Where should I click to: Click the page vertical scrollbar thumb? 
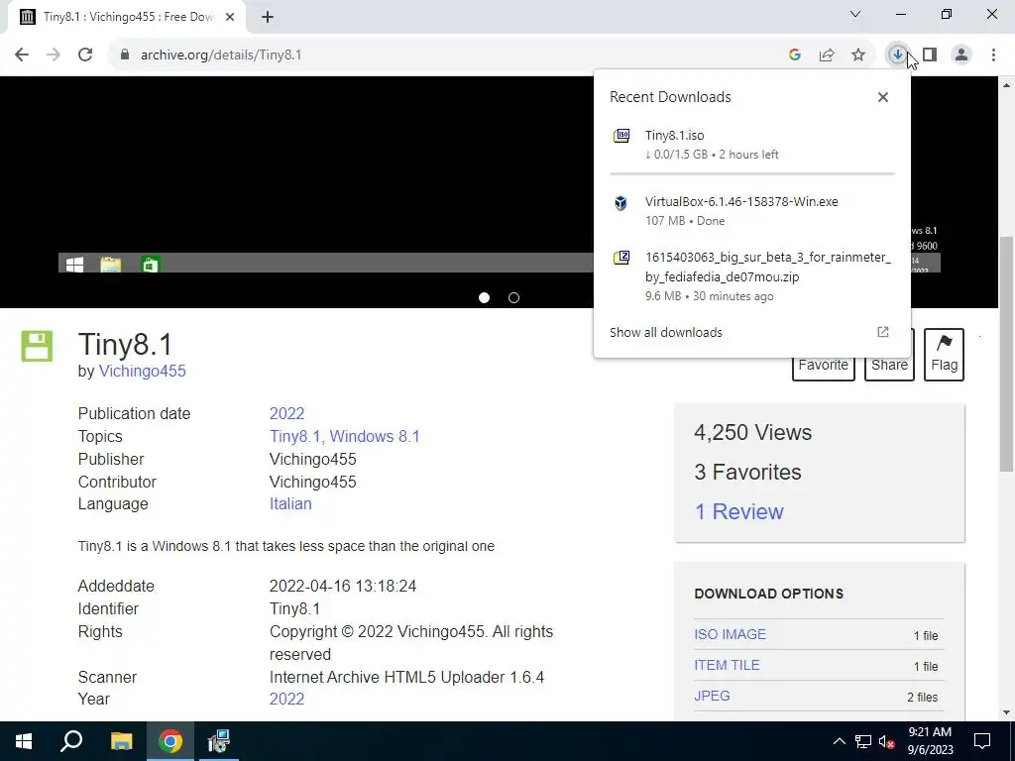click(1006, 353)
